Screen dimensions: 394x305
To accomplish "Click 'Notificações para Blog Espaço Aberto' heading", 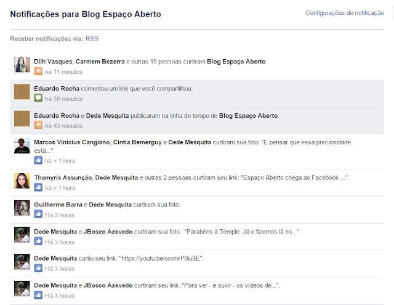I will 86,14.
